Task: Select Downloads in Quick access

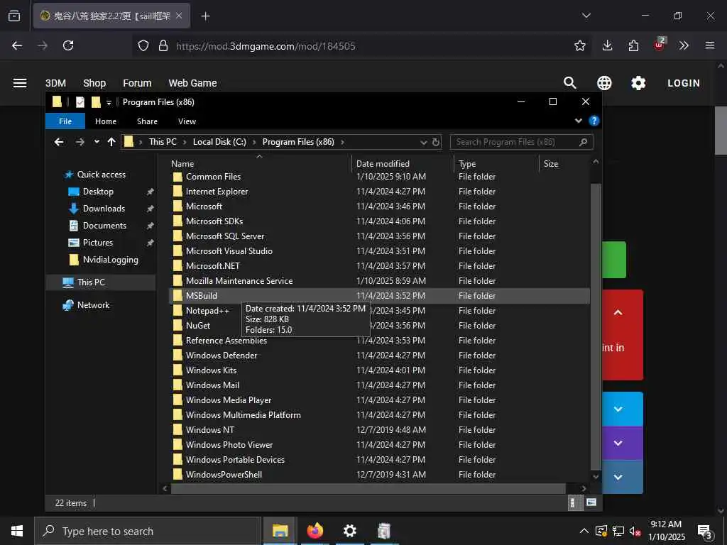Action: coord(104,209)
